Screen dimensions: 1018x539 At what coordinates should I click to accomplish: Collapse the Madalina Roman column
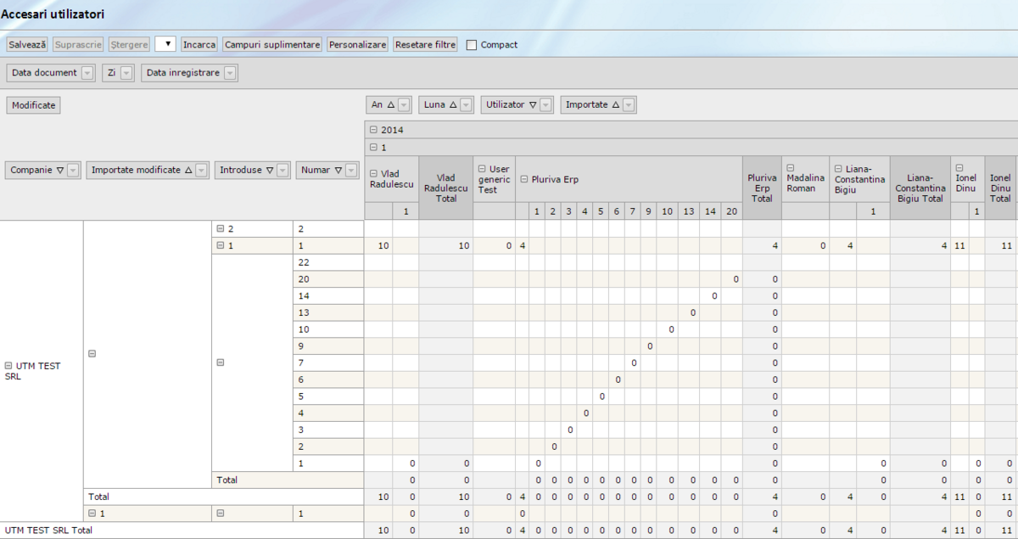(790, 168)
